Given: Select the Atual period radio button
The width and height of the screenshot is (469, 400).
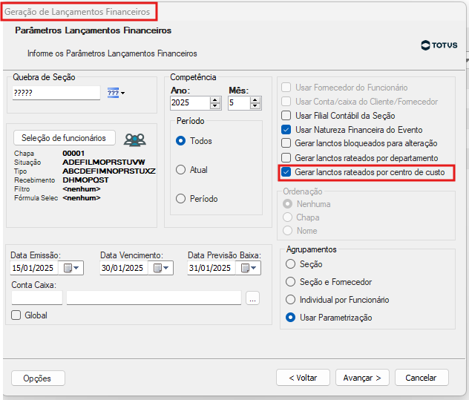Looking at the screenshot, I should [x=180, y=170].
